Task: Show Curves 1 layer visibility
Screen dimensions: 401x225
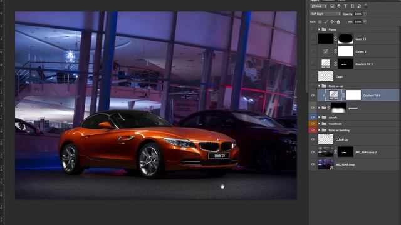Action: point(313,51)
